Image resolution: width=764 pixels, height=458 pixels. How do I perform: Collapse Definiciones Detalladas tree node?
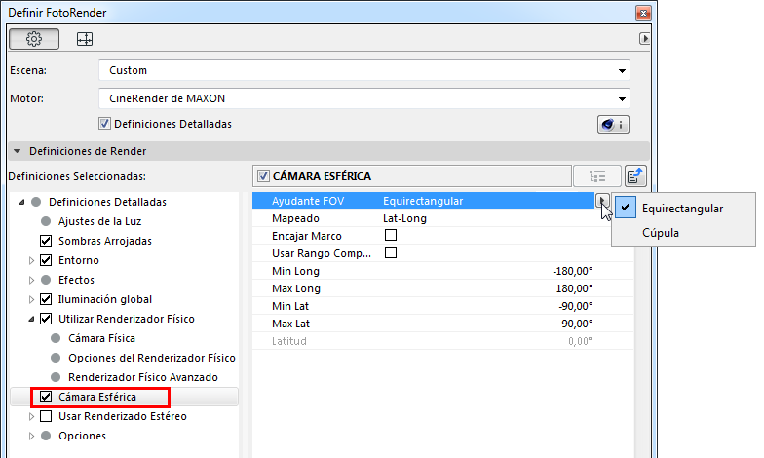[21, 202]
